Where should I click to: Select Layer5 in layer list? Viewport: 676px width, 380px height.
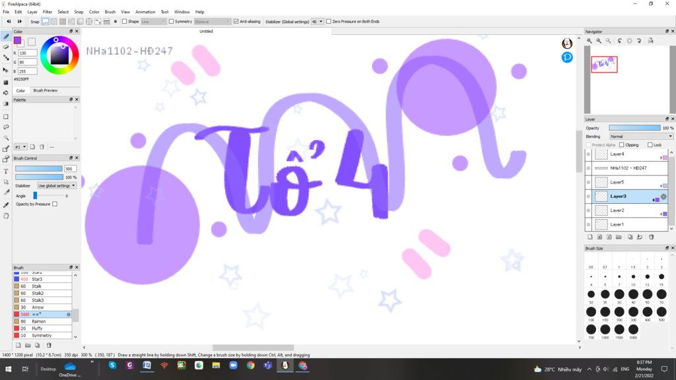[626, 182]
